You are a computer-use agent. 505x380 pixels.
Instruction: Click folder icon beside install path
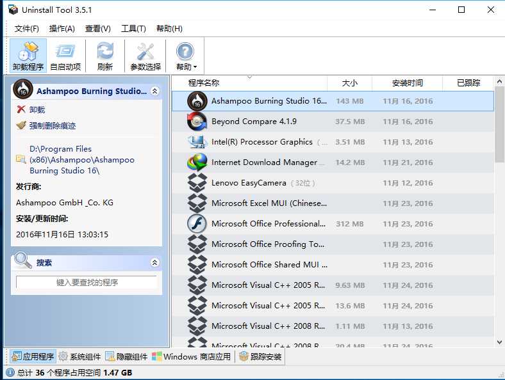21,159
